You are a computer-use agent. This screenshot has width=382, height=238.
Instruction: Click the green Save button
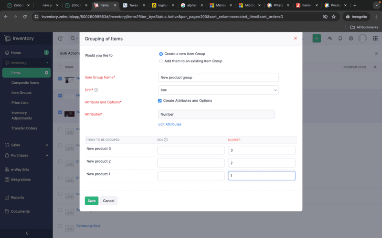(x=91, y=201)
